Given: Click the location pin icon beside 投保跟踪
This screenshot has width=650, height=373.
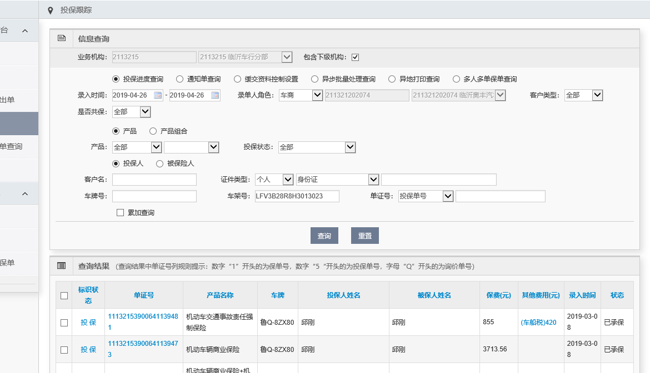Looking at the screenshot, I should pyautogui.click(x=51, y=11).
